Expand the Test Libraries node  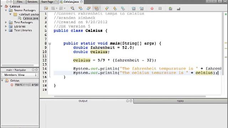(x=6, y=30)
